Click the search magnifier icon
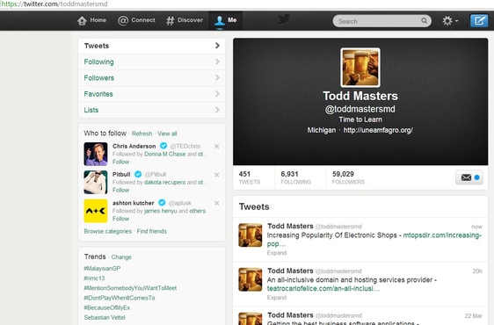The width and height of the screenshot is (494, 325). coord(424,21)
